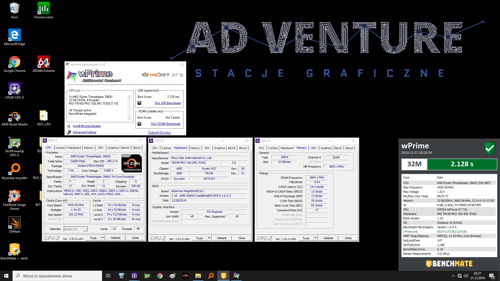Click the HWBOT.org logo in wPrime

click(x=162, y=75)
